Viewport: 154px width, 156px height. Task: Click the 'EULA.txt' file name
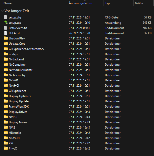point(14,33)
